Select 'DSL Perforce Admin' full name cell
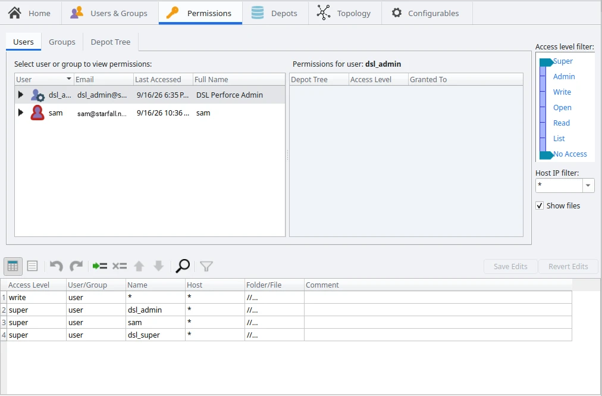Screen dimensions: 602x396 pos(230,95)
